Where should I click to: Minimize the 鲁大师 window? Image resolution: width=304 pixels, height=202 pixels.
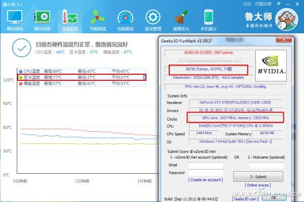[288, 4]
